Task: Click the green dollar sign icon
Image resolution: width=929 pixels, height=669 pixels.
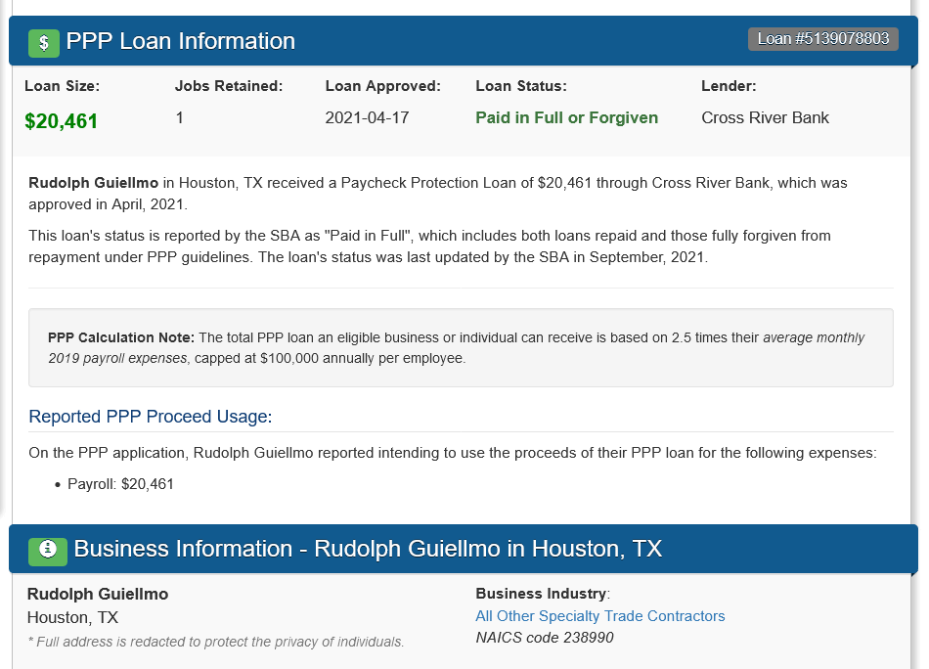Action: pyautogui.click(x=44, y=42)
